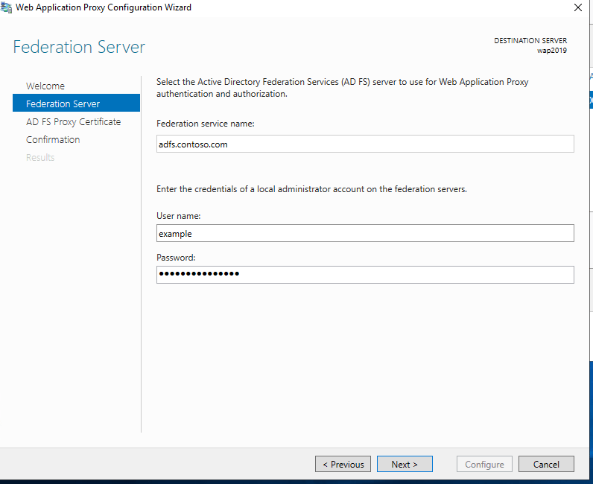The width and height of the screenshot is (593, 484).
Task: Click the 'Federation service name:' label
Action: point(206,124)
